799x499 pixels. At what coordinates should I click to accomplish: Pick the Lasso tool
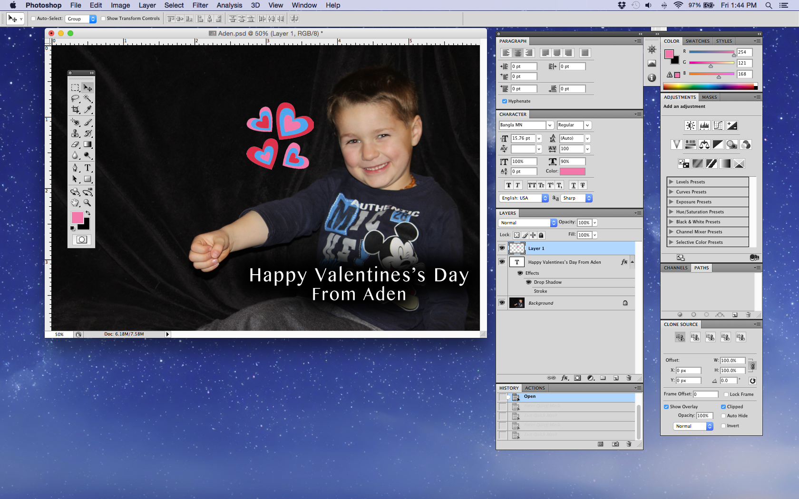coord(75,99)
